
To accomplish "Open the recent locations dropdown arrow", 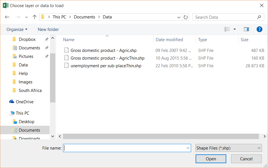I will point(26,17).
